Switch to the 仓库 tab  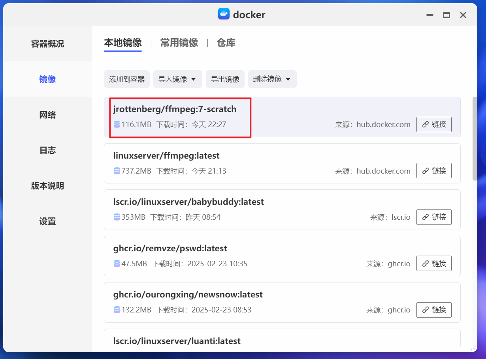pyautogui.click(x=226, y=43)
